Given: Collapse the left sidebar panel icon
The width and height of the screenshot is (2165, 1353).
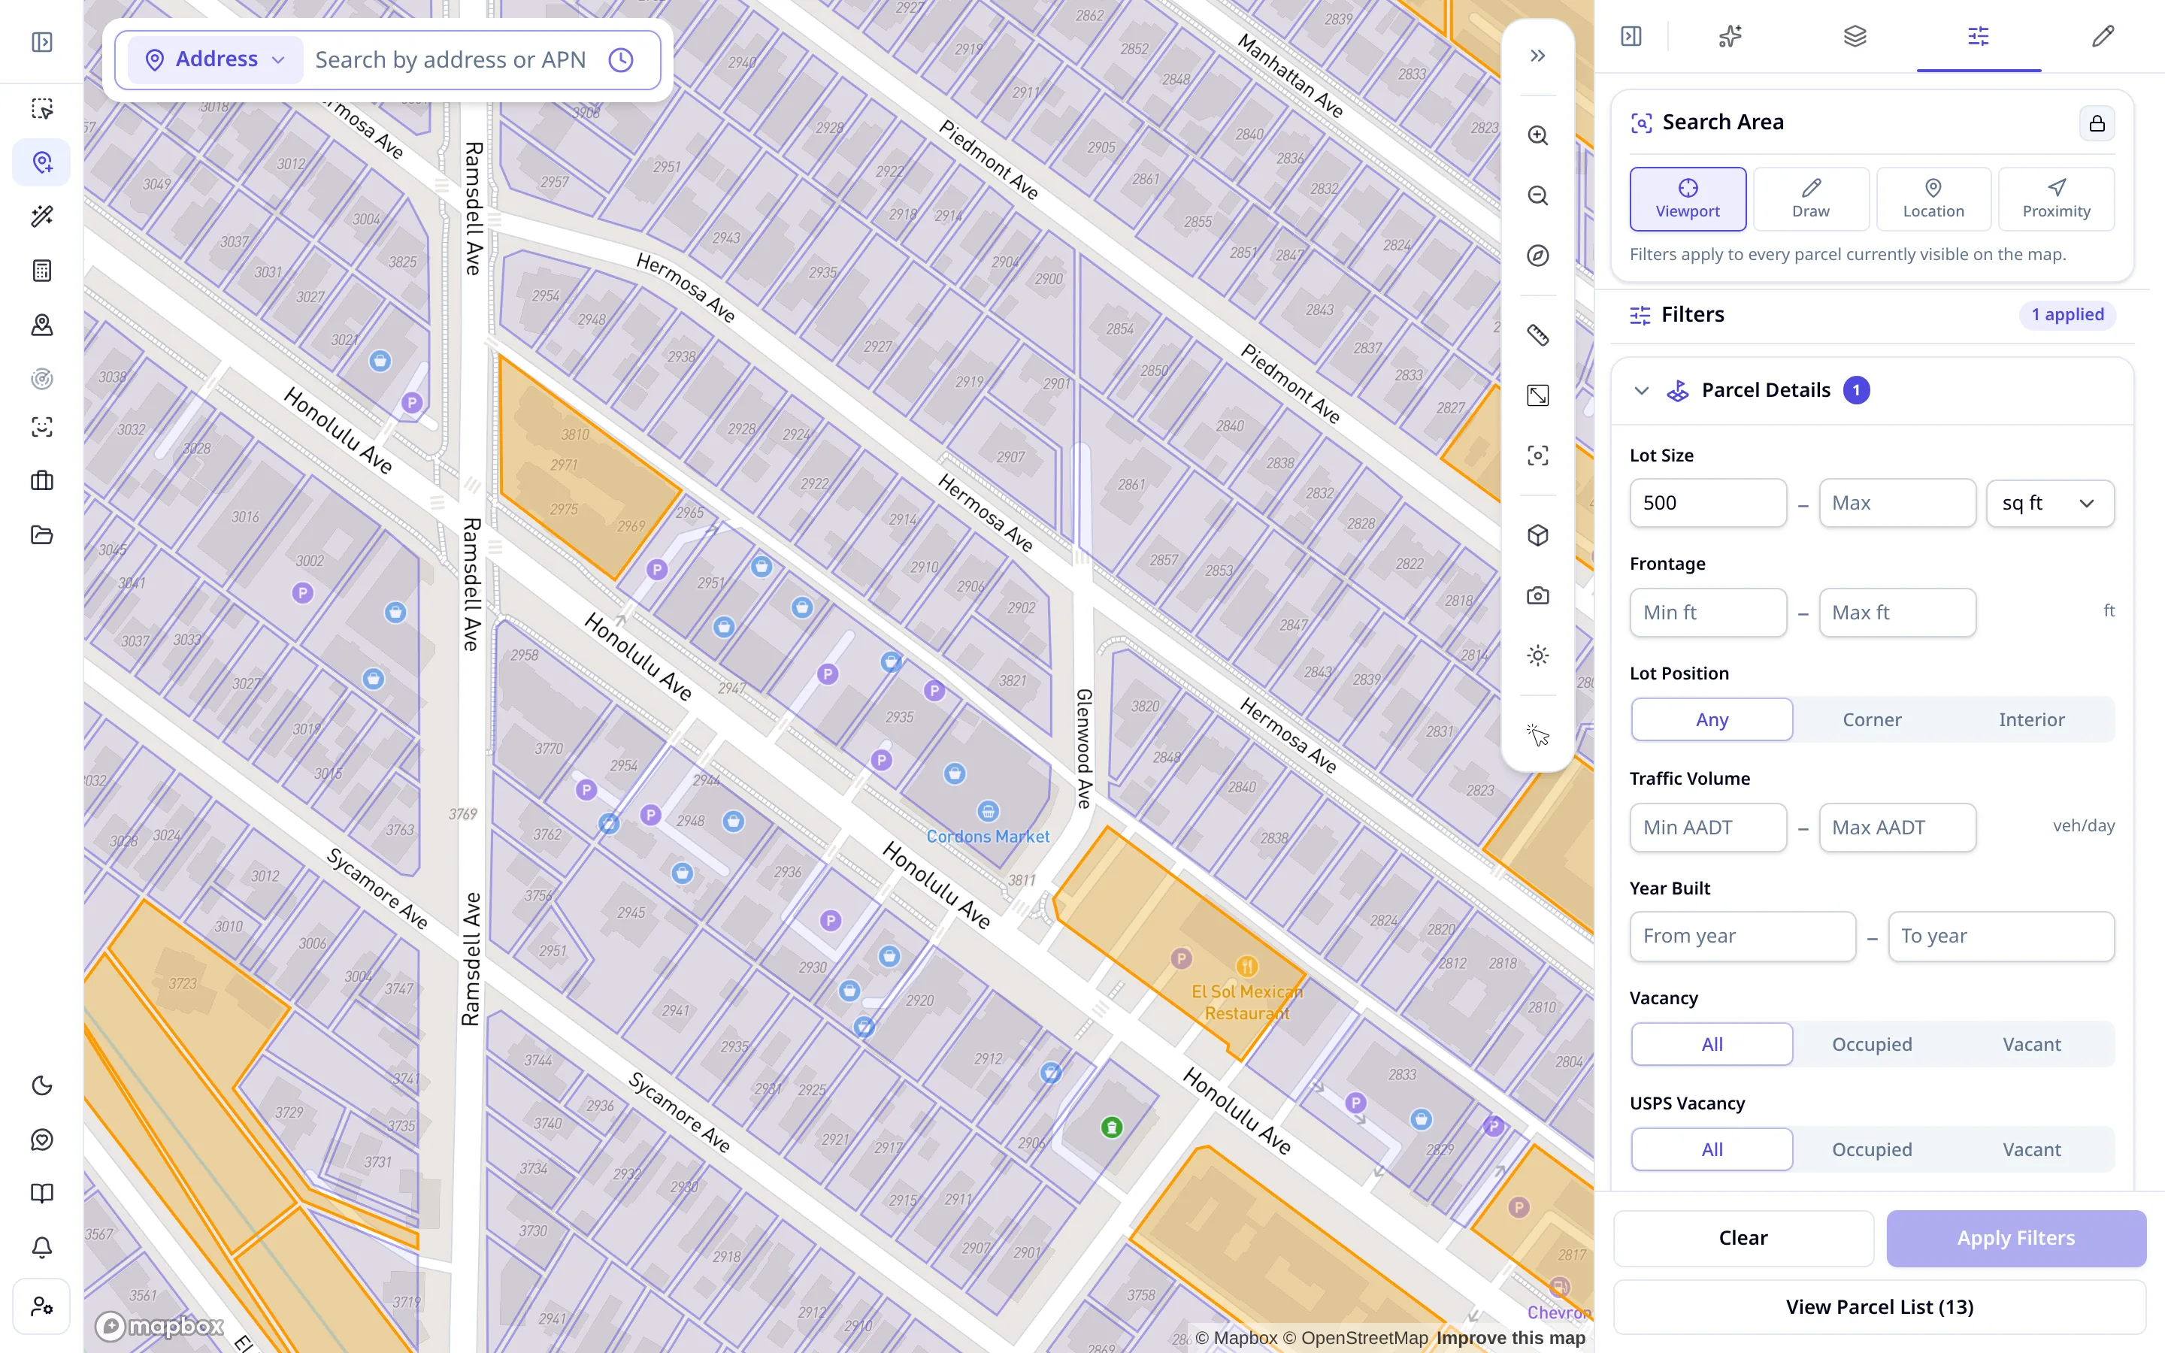Looking at the screenshot, I should pyautogui.click(x=42, y=42).
